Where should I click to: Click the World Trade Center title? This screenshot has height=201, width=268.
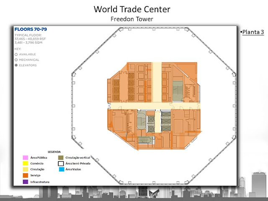coord(132,9)
